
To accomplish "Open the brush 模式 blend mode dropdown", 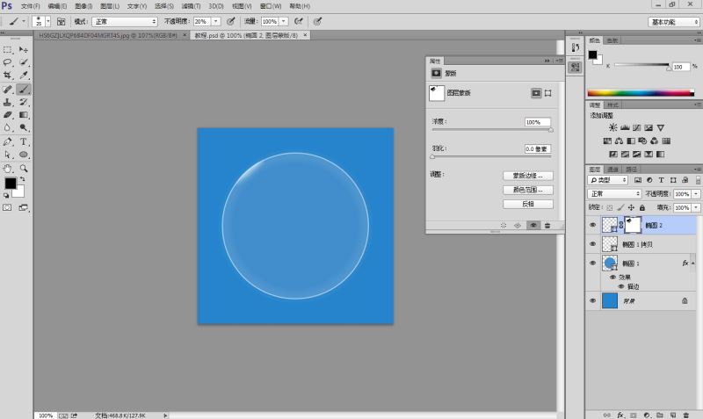I will pos(126,20).
